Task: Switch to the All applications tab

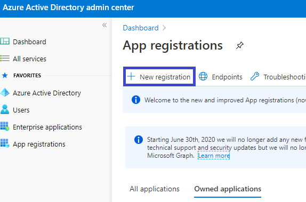Action: (155, 189)
